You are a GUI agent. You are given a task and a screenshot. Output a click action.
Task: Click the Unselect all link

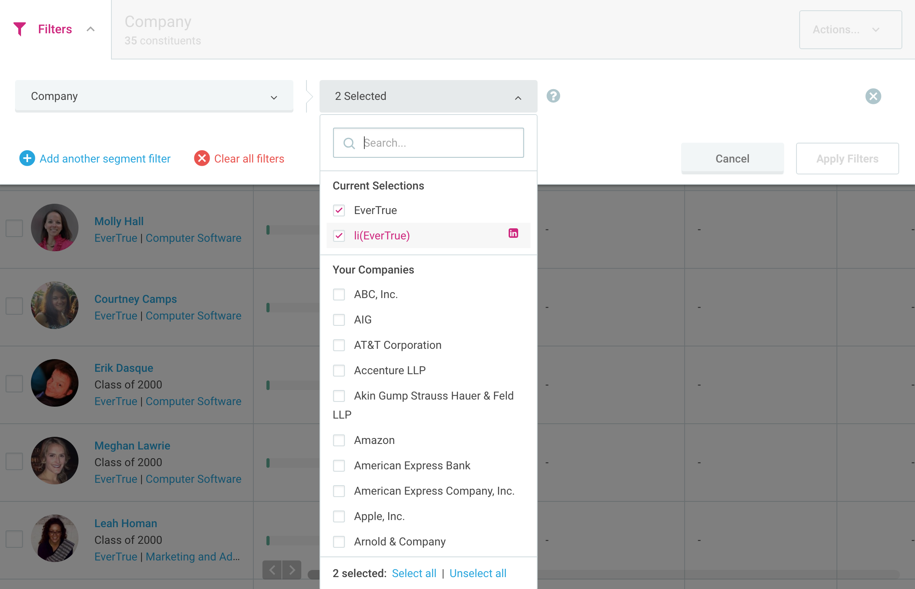(478, 574)
